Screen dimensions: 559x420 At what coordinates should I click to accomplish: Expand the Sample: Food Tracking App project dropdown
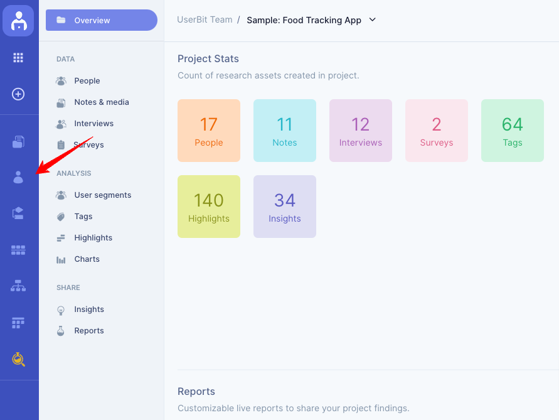click(x=373, y=20)
